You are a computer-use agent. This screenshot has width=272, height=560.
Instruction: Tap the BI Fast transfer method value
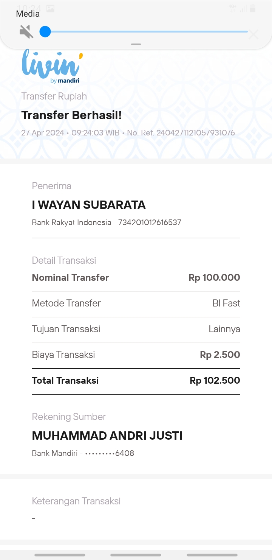pos(226,303)
